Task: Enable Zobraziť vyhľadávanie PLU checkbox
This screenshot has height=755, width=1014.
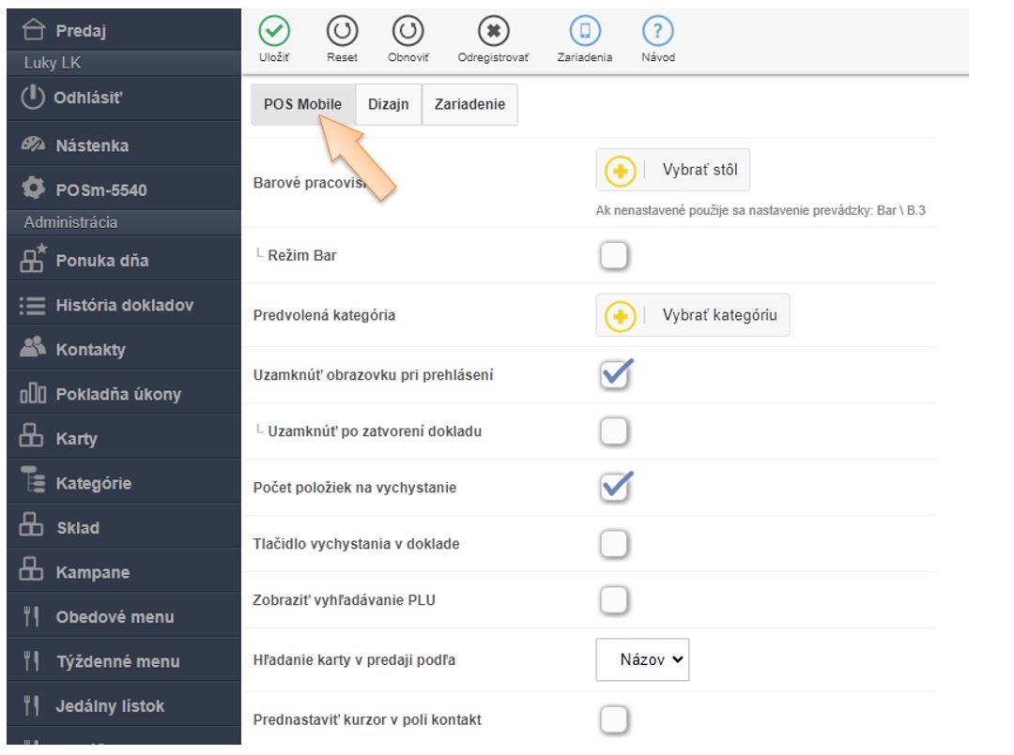Action: (613, 600)
